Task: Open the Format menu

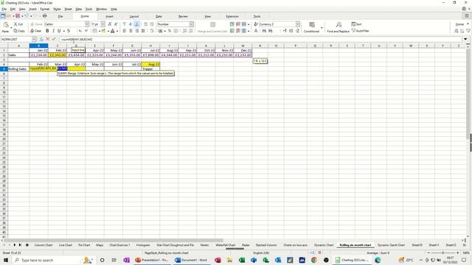Action: pyautogui.click(x=44, y=9)
